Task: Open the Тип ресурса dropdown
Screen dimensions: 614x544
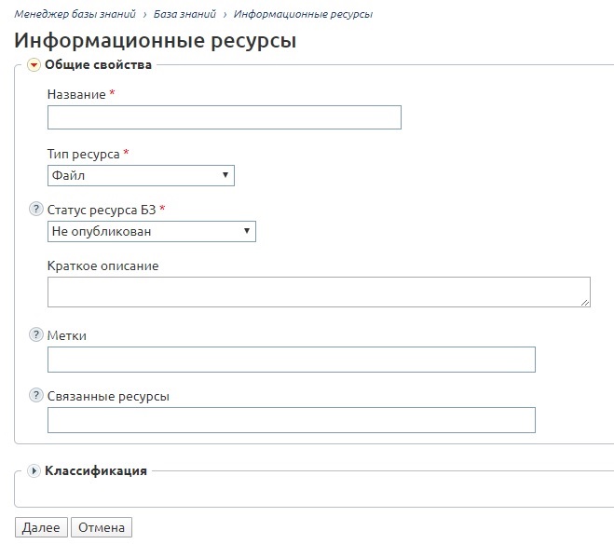Action: (141, 175)
